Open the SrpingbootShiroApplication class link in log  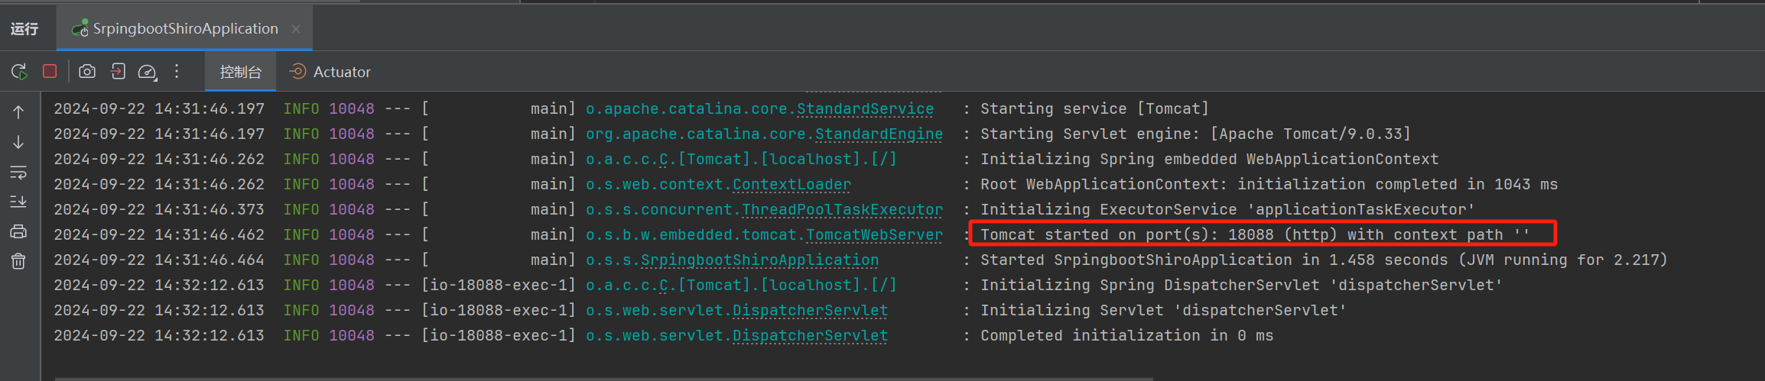tap(759, 260)
